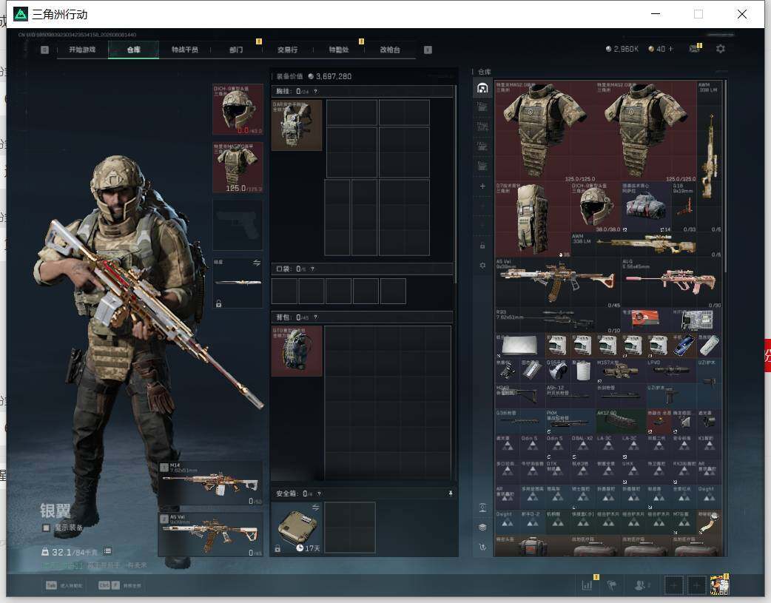
Task: Select the equipped body armor slot
Action: (238, 167)
